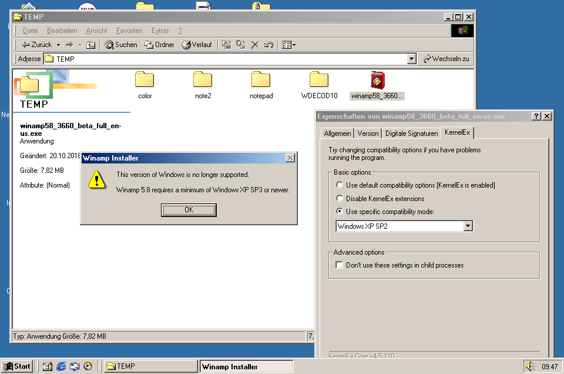
Task: Select the color folder
Action: (x=145, y=85)
